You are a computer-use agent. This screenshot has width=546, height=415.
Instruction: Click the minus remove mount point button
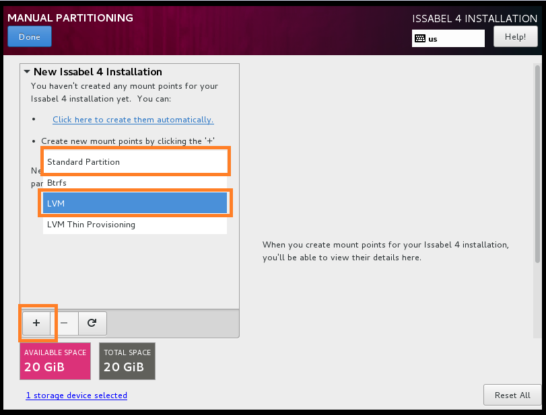(65, 323)
